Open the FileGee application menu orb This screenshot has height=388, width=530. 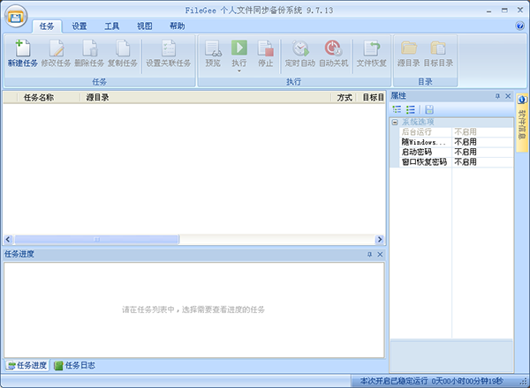[16, 16]
